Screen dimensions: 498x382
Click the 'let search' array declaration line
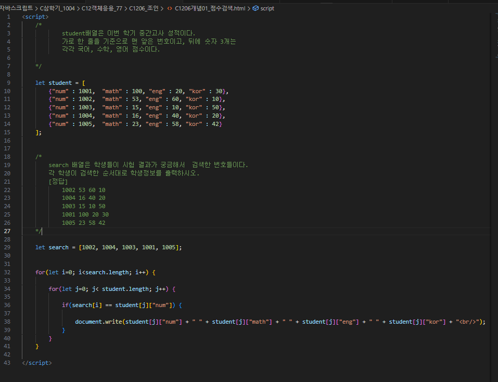point(109,247)
